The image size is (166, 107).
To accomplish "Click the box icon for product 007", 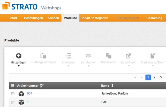I will (21, 94).
